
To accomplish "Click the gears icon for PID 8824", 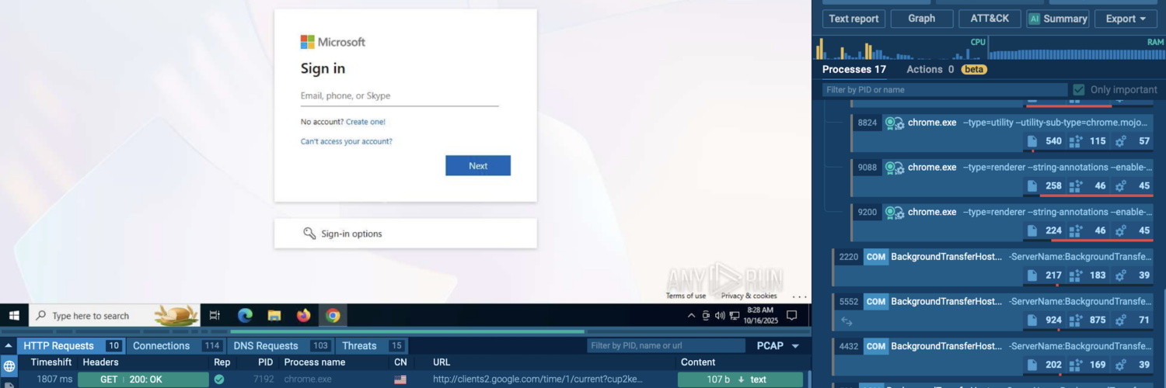I will pyautogui.click(x=1120, y=141).
